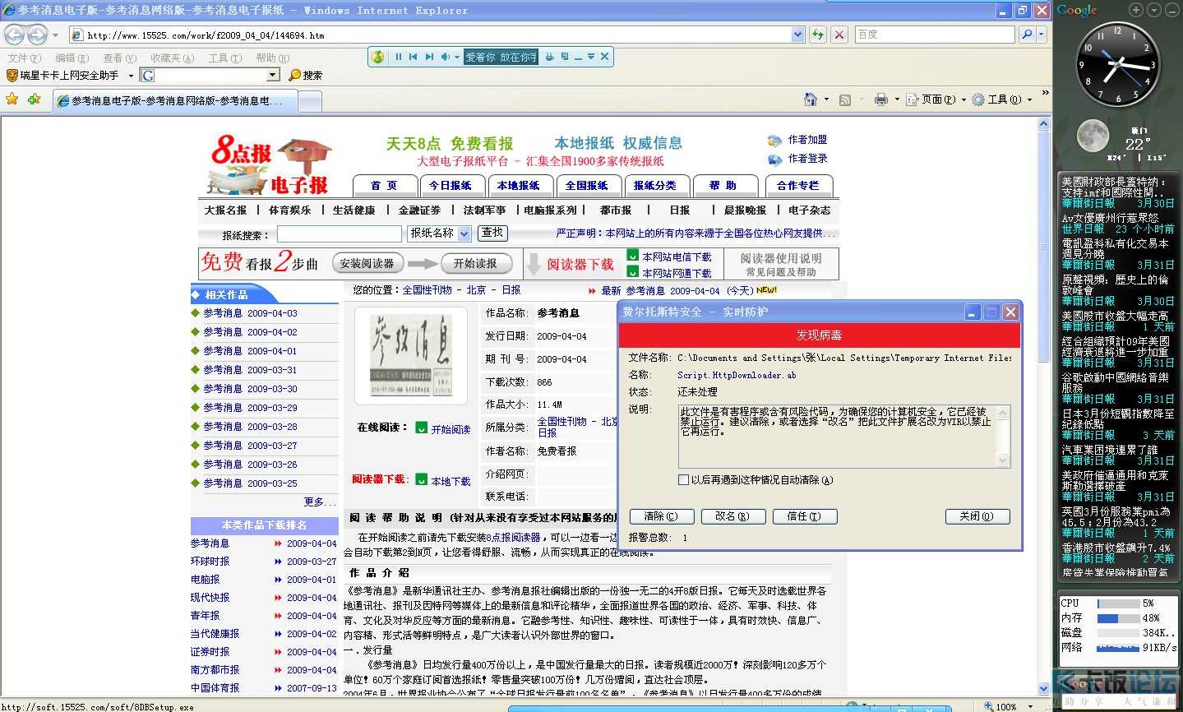The image size is (1183, 712).
Task: Click the Home icon in IE command bar
Action: tap(811, 99)
